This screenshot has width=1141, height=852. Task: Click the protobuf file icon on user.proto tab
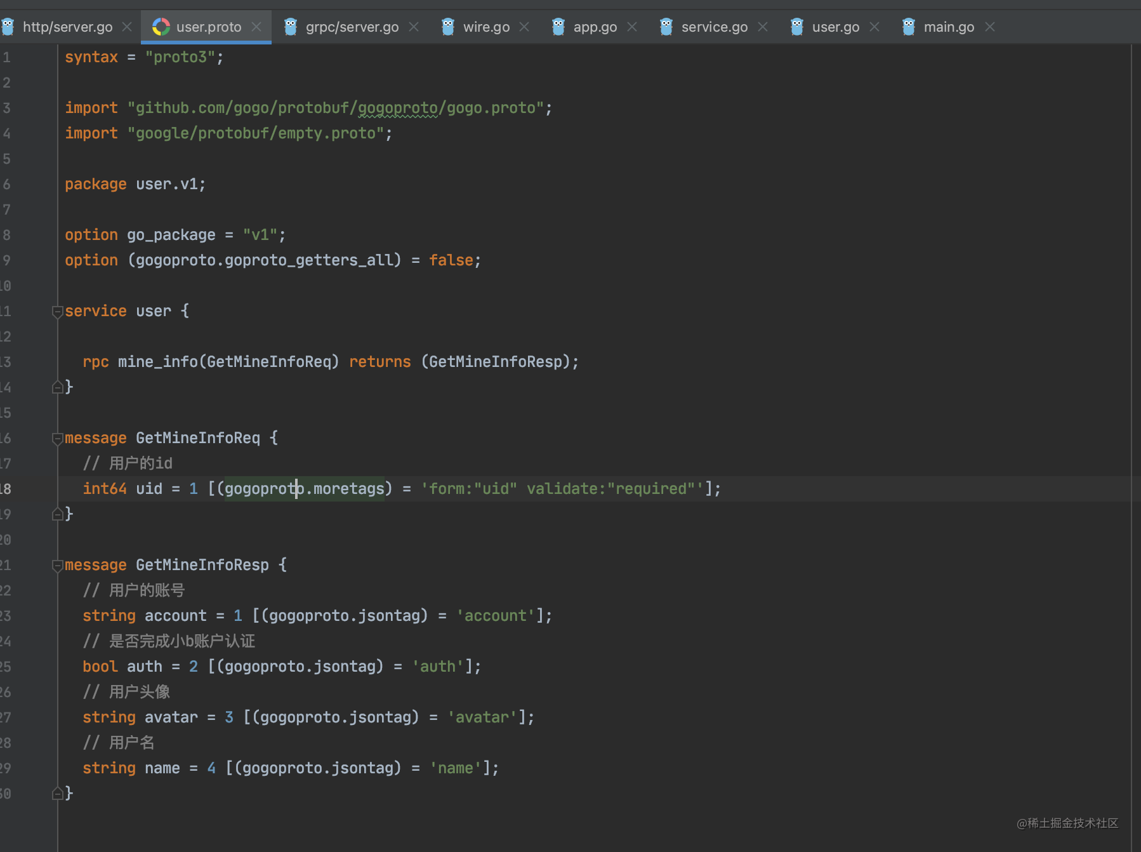161,27
